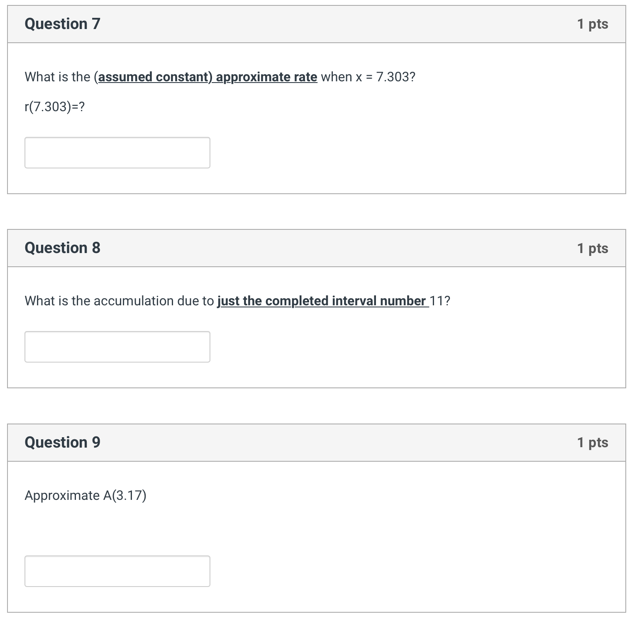Select the "Question 9" heading title
632x621 pixels.
coord(62,443)
